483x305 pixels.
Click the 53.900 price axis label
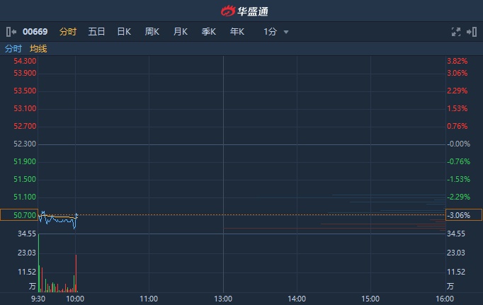click(x=25, y=73)
